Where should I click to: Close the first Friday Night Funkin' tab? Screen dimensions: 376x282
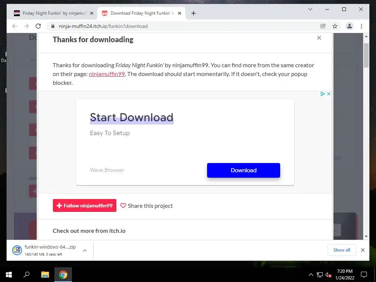[x=91, y=14]
